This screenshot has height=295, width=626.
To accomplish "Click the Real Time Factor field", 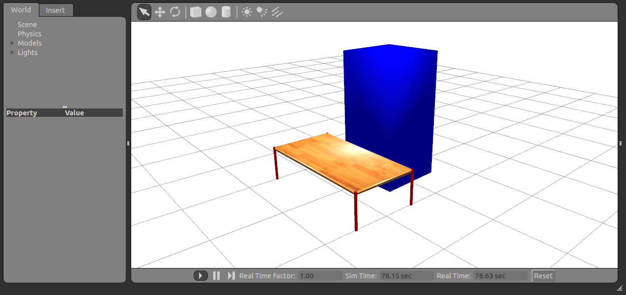I will 320,276.
